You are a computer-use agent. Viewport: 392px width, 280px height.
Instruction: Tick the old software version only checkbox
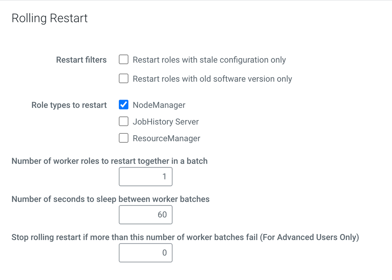pos(124,79)
